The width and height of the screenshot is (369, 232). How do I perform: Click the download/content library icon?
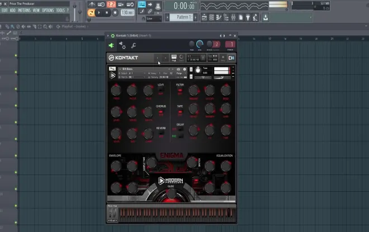pos(266,17)
